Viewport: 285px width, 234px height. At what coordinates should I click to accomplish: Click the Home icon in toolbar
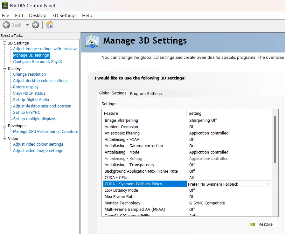pos(50,25)
